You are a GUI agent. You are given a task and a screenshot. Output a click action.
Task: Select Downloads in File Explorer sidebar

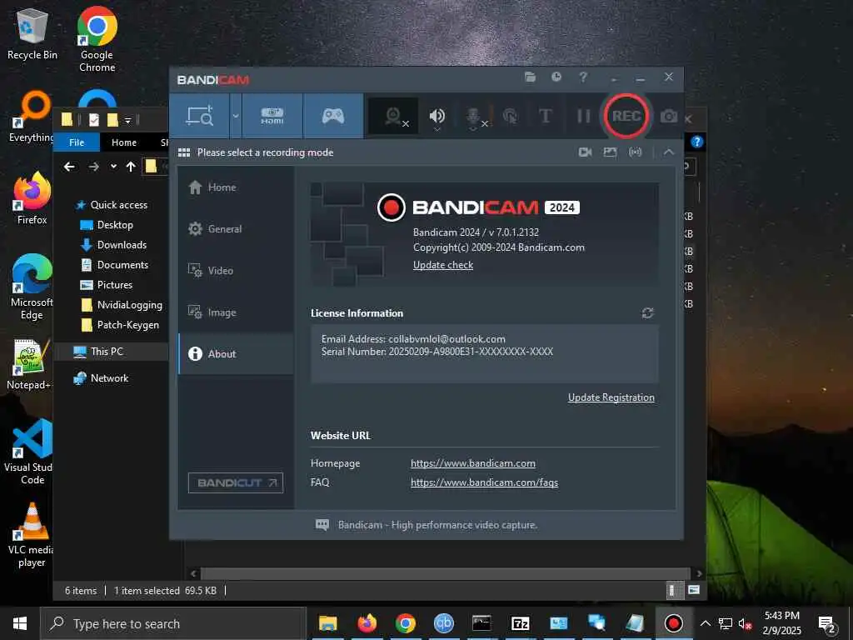tap(122, 245)
